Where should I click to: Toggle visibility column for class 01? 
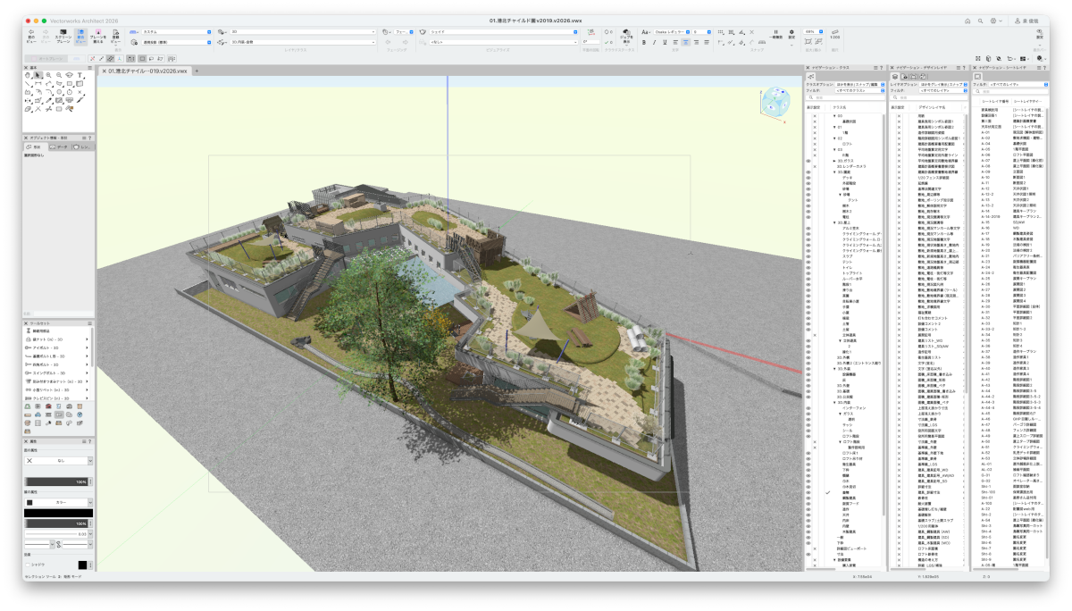[815, 127]
